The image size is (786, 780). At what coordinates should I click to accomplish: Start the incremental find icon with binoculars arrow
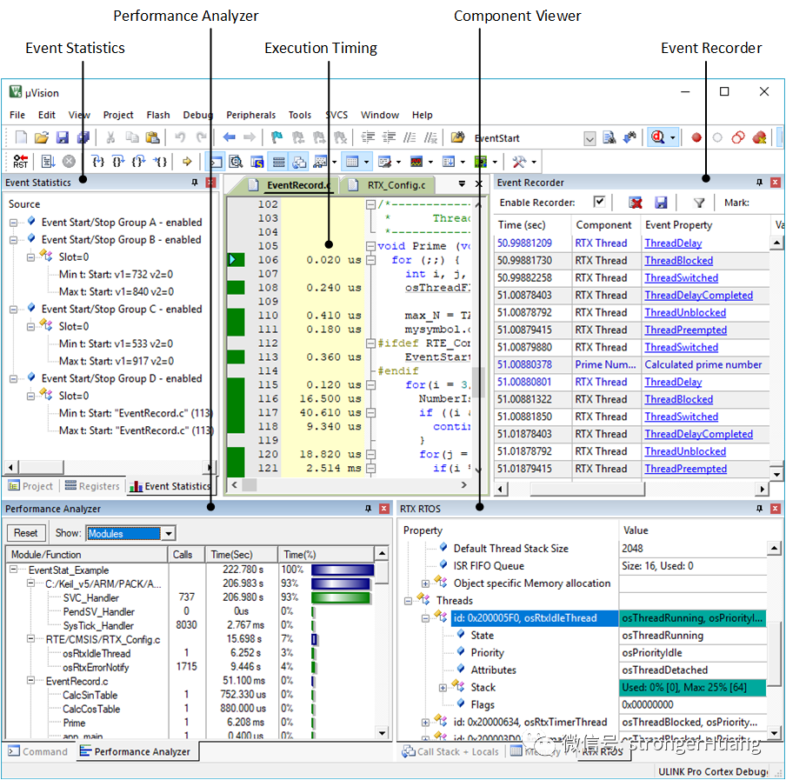(x=629, y=137)
